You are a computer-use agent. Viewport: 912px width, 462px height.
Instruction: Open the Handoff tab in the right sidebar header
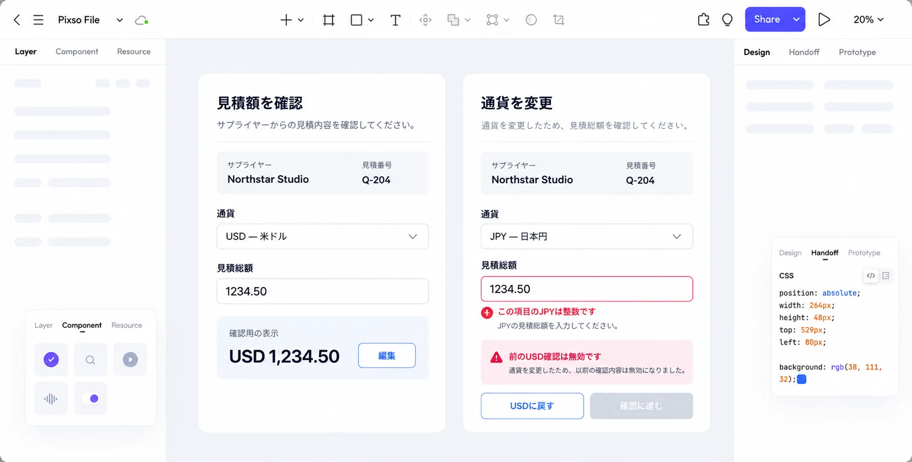804,52
